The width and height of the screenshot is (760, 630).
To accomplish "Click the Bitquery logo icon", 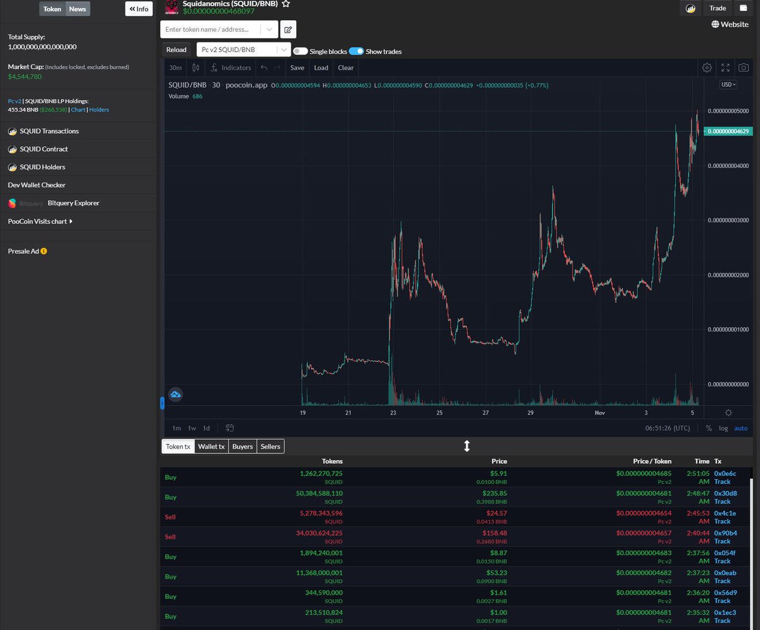I will [12, 203].
